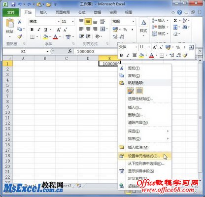The height and width of the screenshot is (197, 205).
Task: Open the Name Box dropdown arrow
Action: click(47, 51)
